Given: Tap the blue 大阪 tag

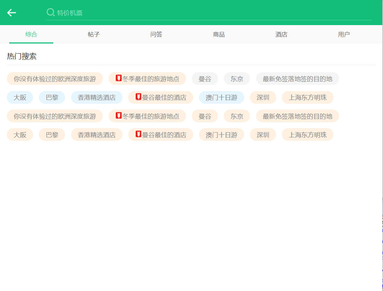Looking at the screenshot, I should (20, 98).
